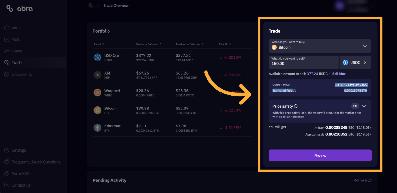Click the sell amount field showing 150.00
The image size is (397, 193).
click(304, 62)
